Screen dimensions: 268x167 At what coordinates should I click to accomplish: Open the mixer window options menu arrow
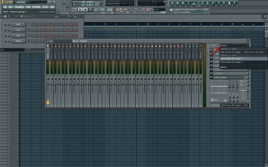47,41
